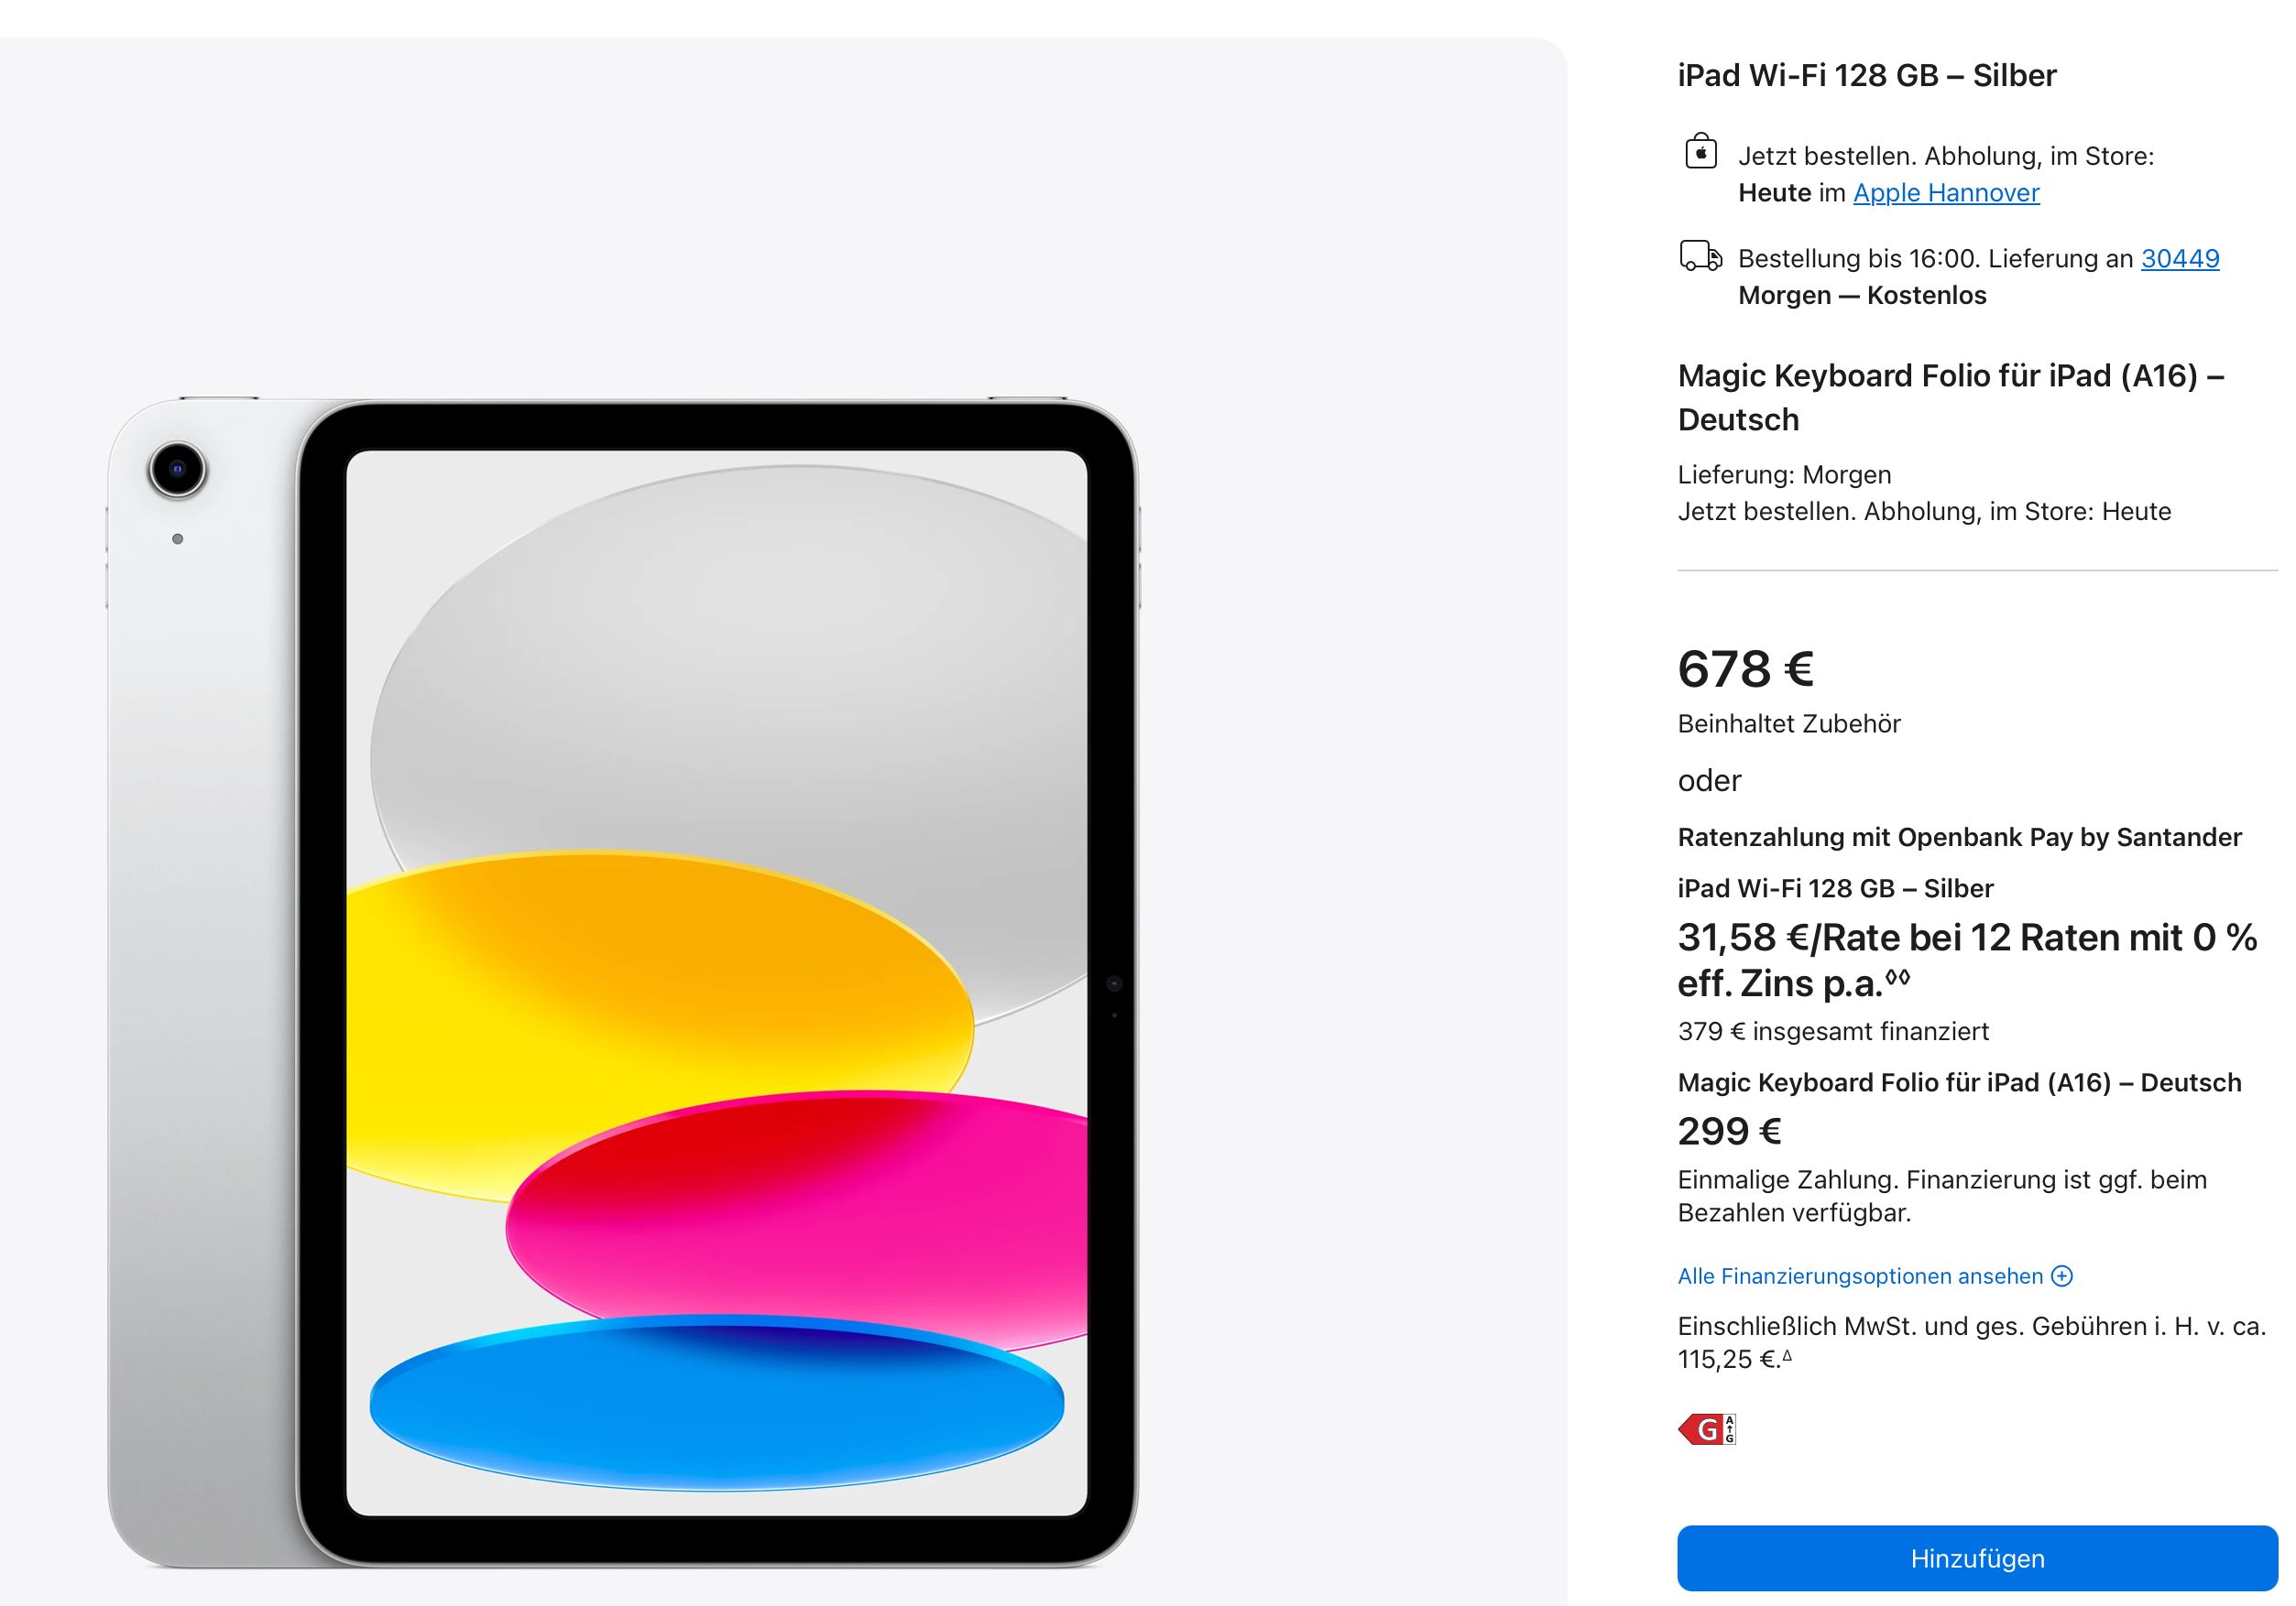Screen dimensions: 2296x1606
Task: Click the 678 € total price
Action: click(x=1745, y=668)
